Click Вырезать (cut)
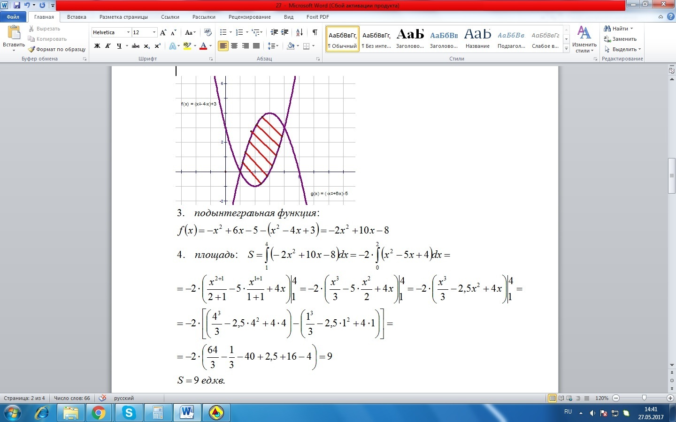 click(x=45, y=29)
